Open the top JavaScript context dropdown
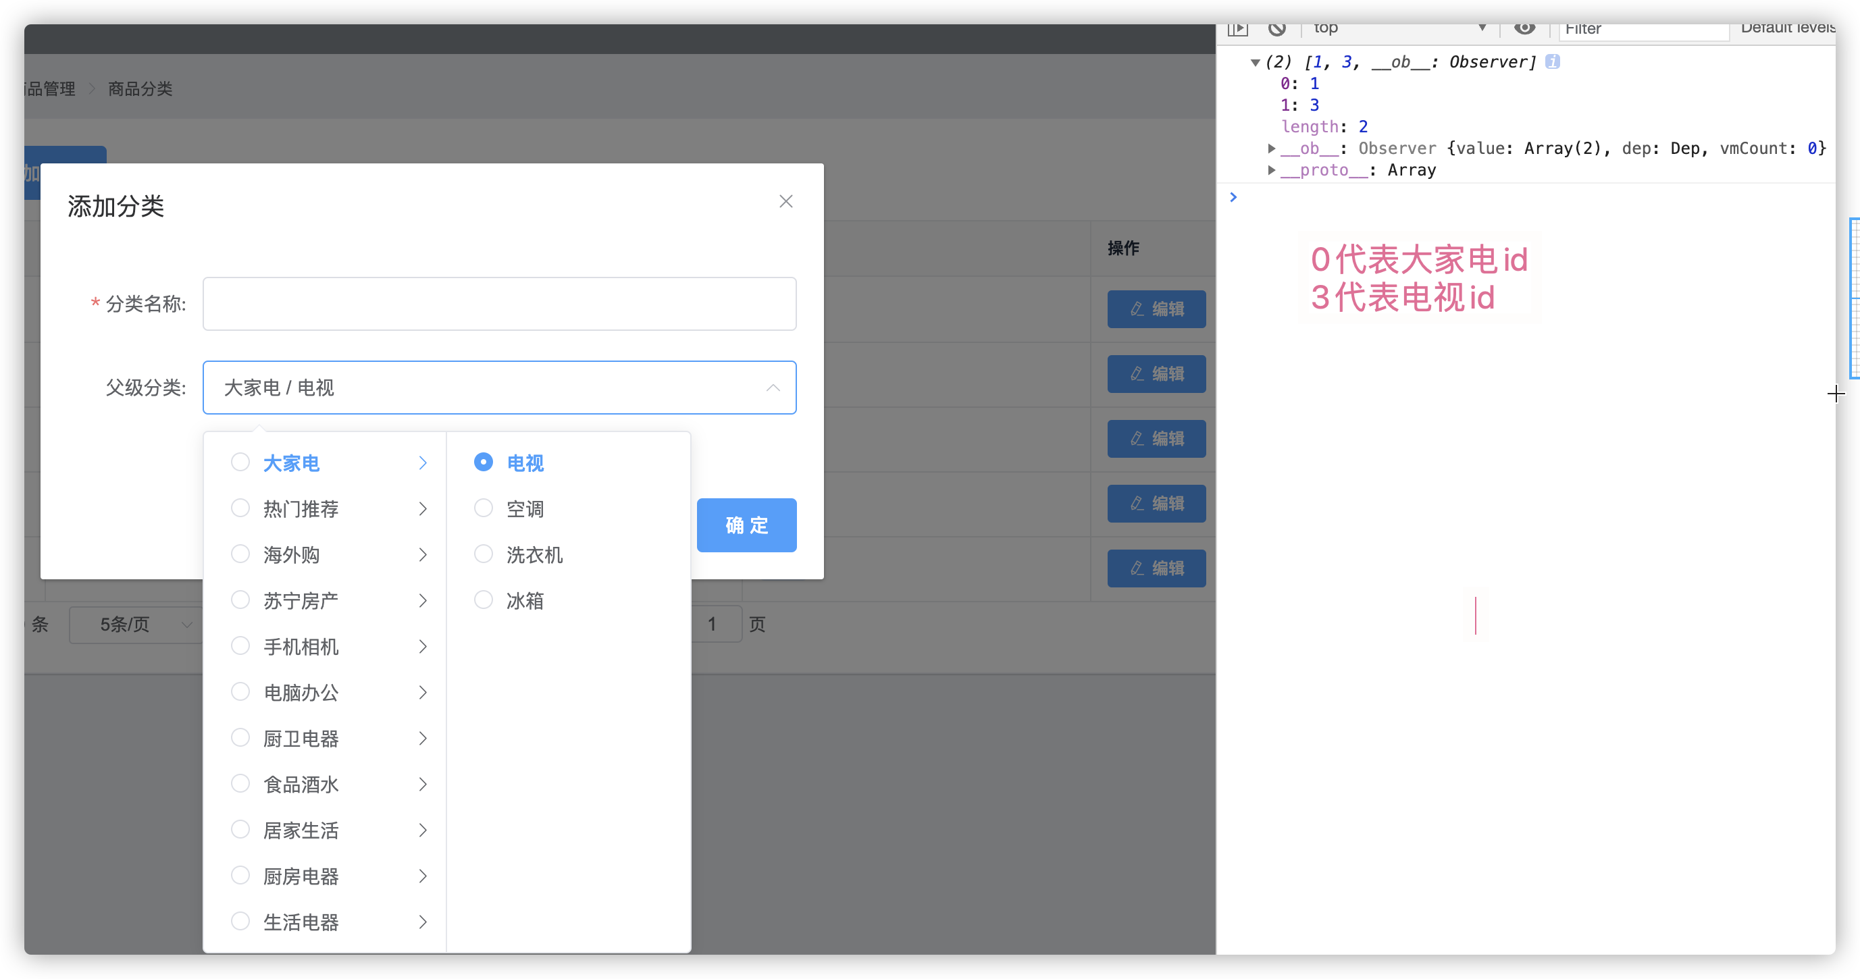Screen dimensions: 1860x979 click(1399, 29)
